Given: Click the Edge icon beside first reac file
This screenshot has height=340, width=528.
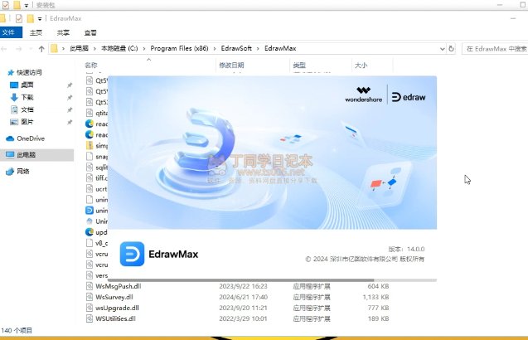Looking at the screenshot, I should (x=90, y=124).
